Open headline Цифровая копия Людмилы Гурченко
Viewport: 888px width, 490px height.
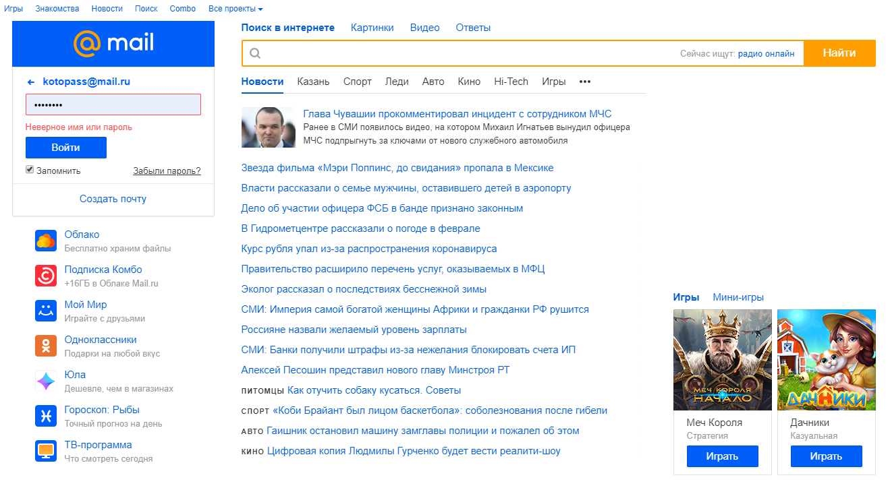414,451
